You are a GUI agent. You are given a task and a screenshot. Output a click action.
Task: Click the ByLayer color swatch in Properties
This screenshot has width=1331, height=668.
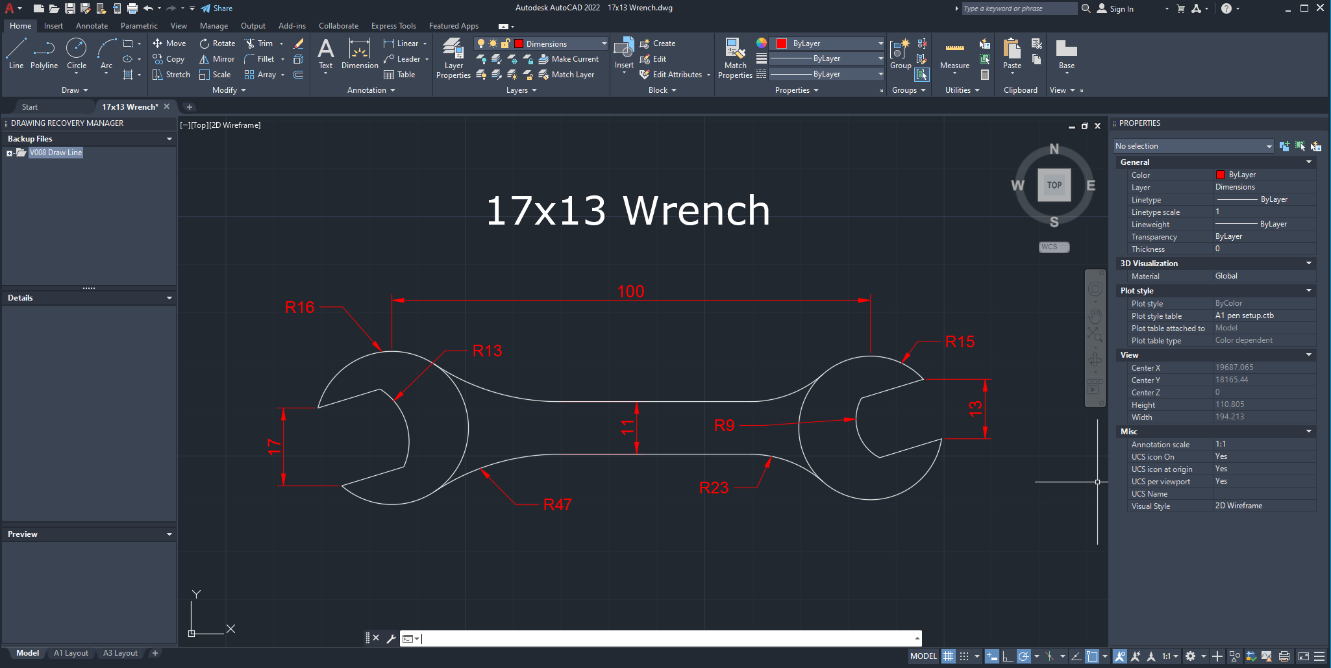pos(1221,175)
